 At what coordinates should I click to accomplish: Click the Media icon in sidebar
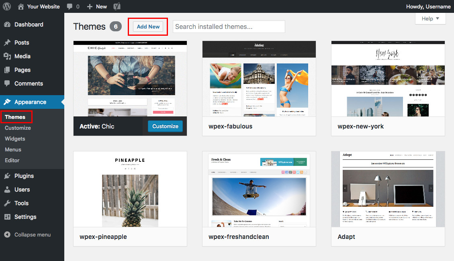7,56
